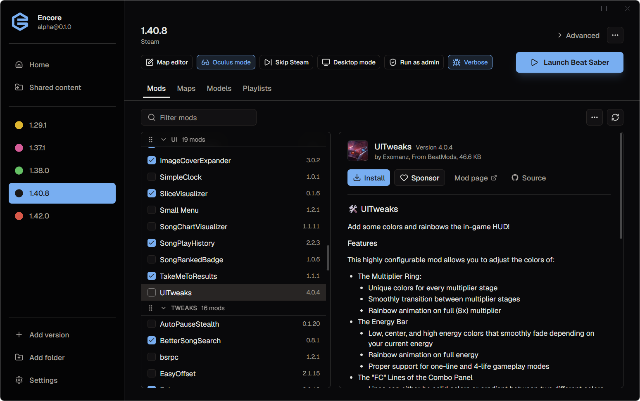This screenshot has height=401, width=640.
Task: Toggle Desktop mode
Action: tap(349, 62)
